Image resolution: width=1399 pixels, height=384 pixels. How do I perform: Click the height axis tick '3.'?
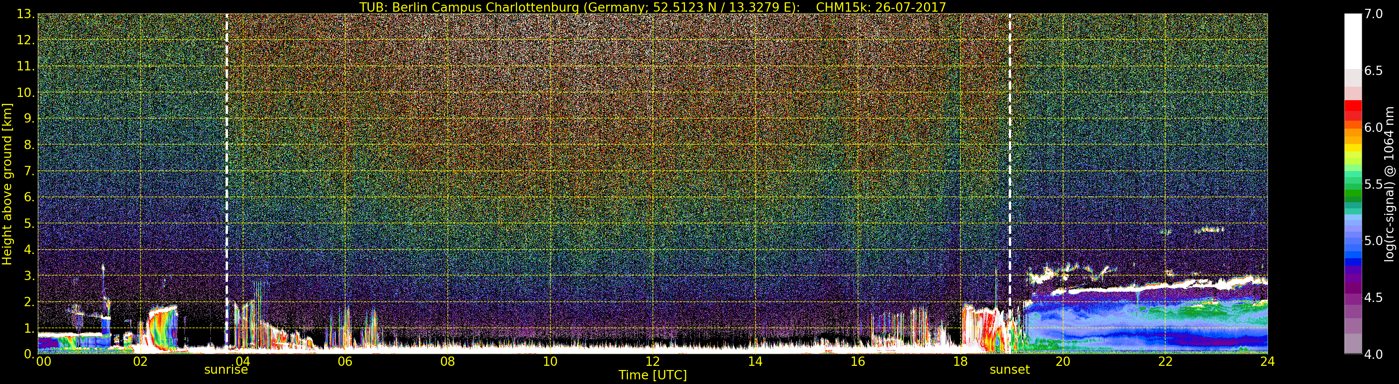(x=29, y=275)
